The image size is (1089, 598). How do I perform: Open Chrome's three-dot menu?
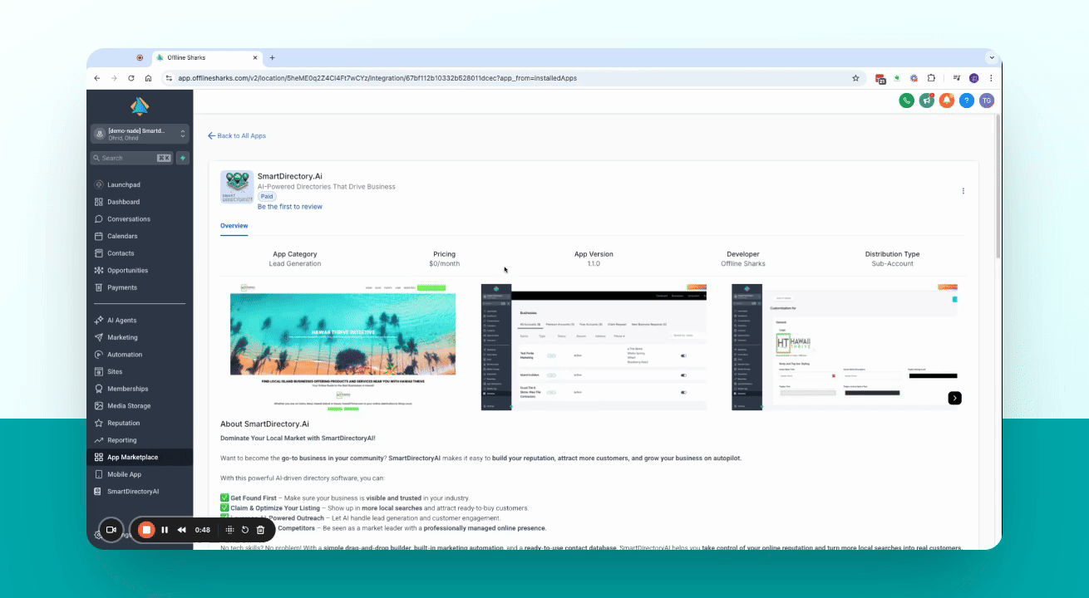click(x=991, y=78)
